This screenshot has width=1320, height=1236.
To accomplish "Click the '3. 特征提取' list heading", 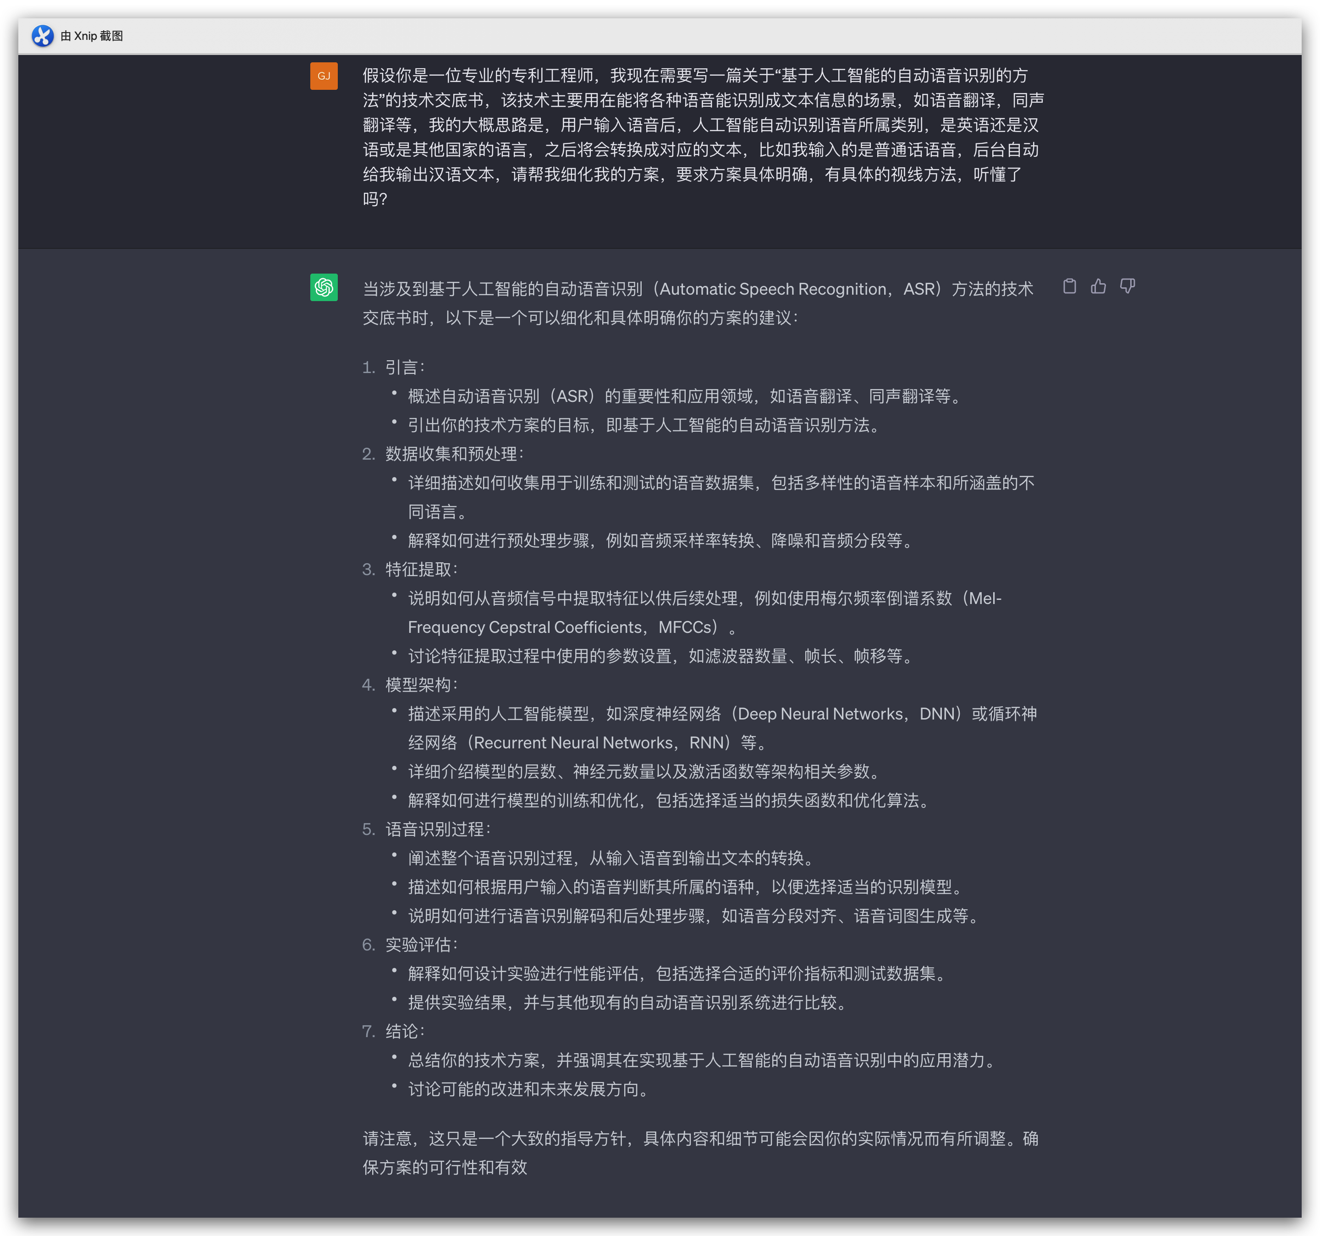I will coord(420,570).
